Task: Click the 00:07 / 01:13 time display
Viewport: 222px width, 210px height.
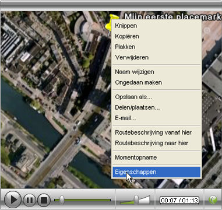Action: click(x=179, y=200)
